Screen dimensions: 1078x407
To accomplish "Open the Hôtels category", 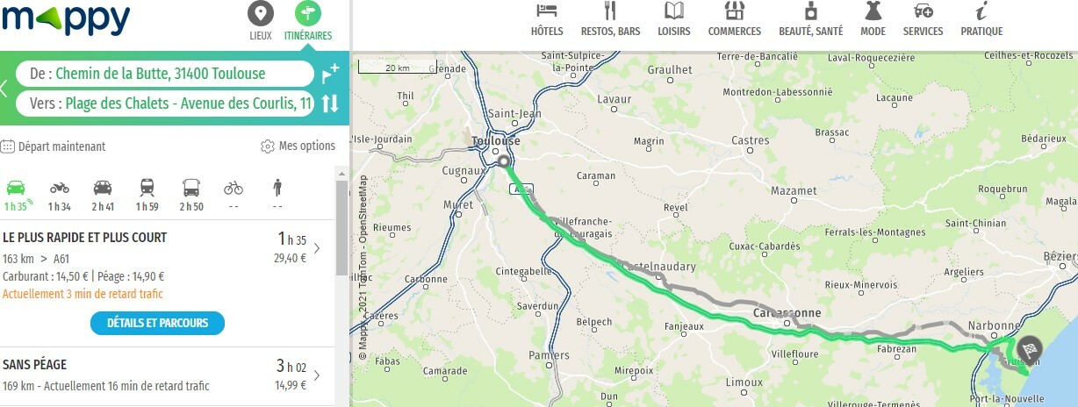I will pyautogui.click(x=547, y=20).
